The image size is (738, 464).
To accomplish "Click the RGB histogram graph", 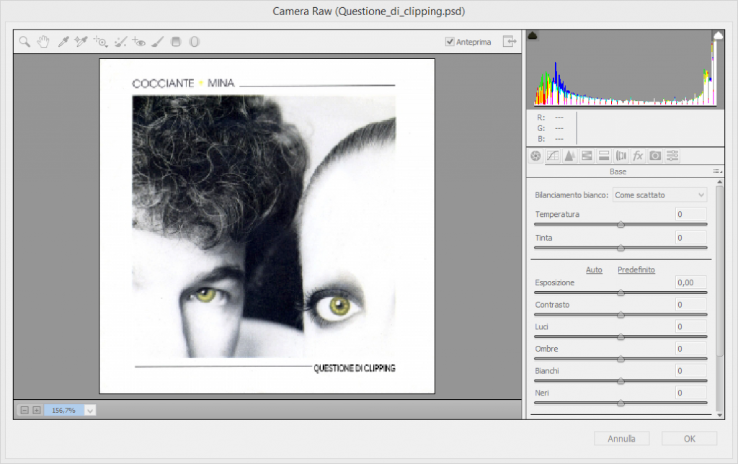I will coord(625,68).
